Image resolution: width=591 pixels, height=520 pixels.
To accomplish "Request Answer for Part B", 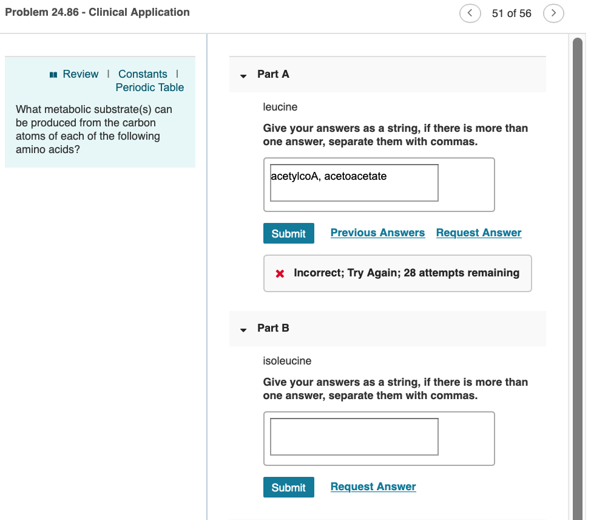I will pos(373,486).
